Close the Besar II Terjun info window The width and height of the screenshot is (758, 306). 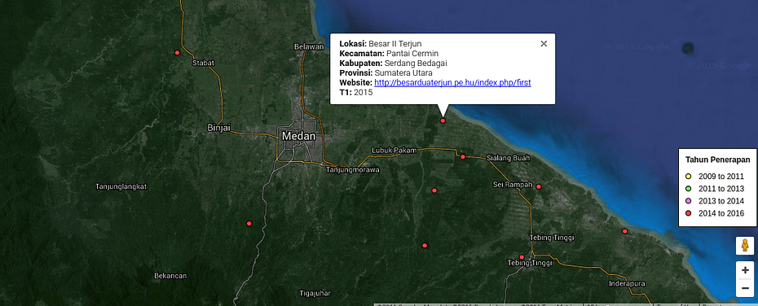coord(544,44)
